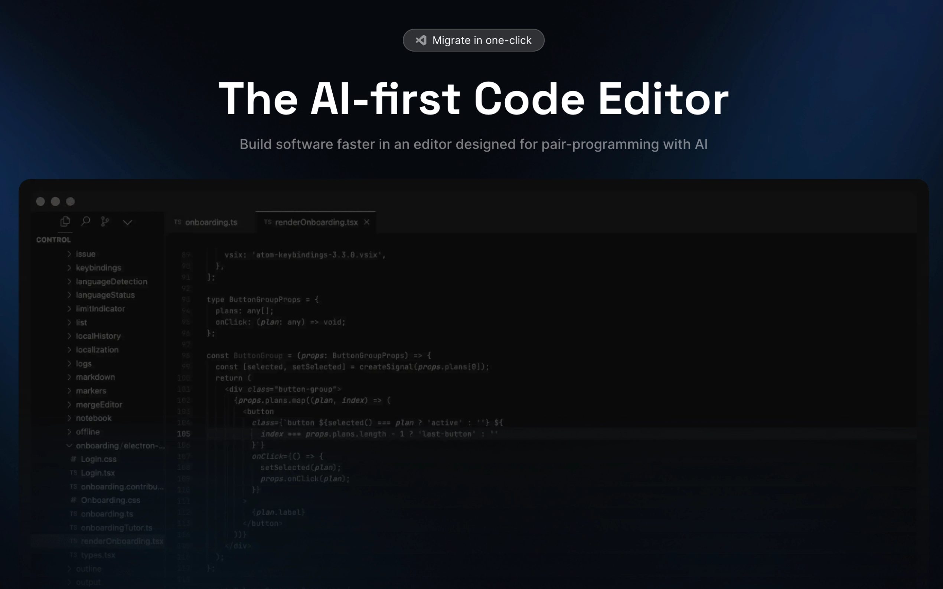Image resolution: width=943 pixels, height=589 pixels.
Task: Expand the languageDetection folder
Action: point(111,281)
